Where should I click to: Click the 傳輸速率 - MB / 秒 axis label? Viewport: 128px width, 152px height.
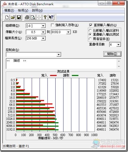(51, 138)
